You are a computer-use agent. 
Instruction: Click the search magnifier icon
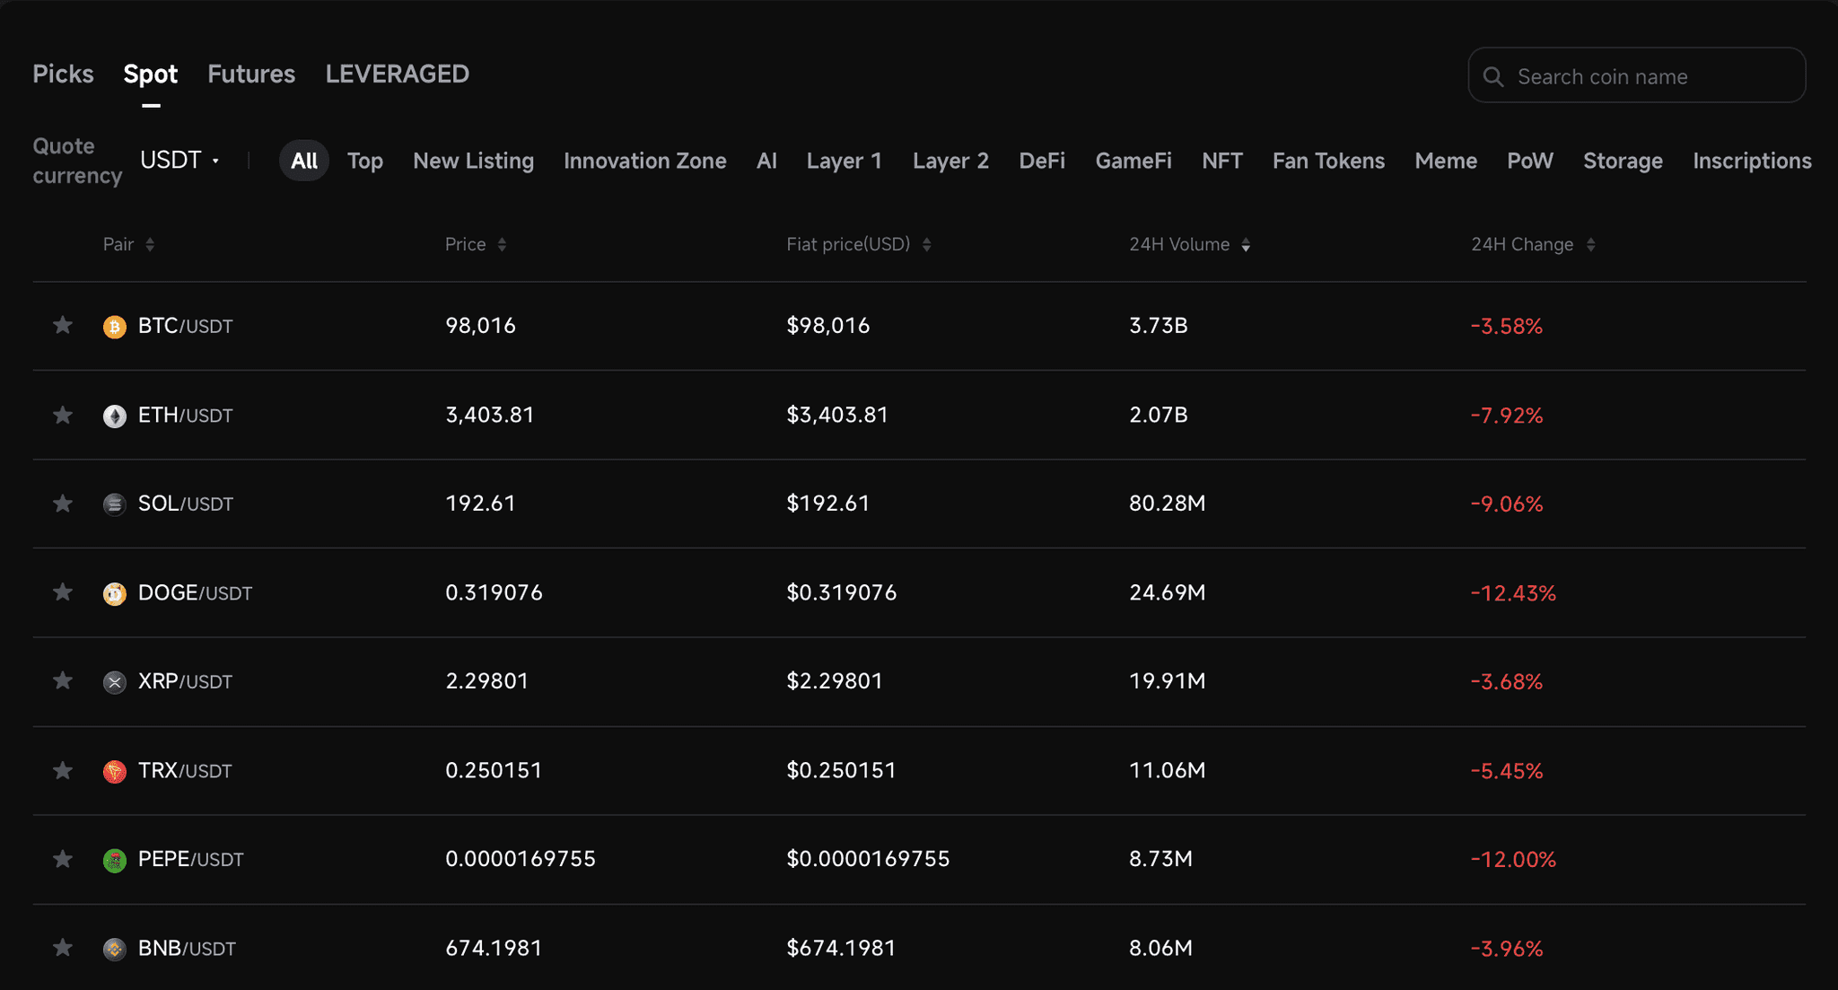pyautogui.click(x=1493, y=77)
